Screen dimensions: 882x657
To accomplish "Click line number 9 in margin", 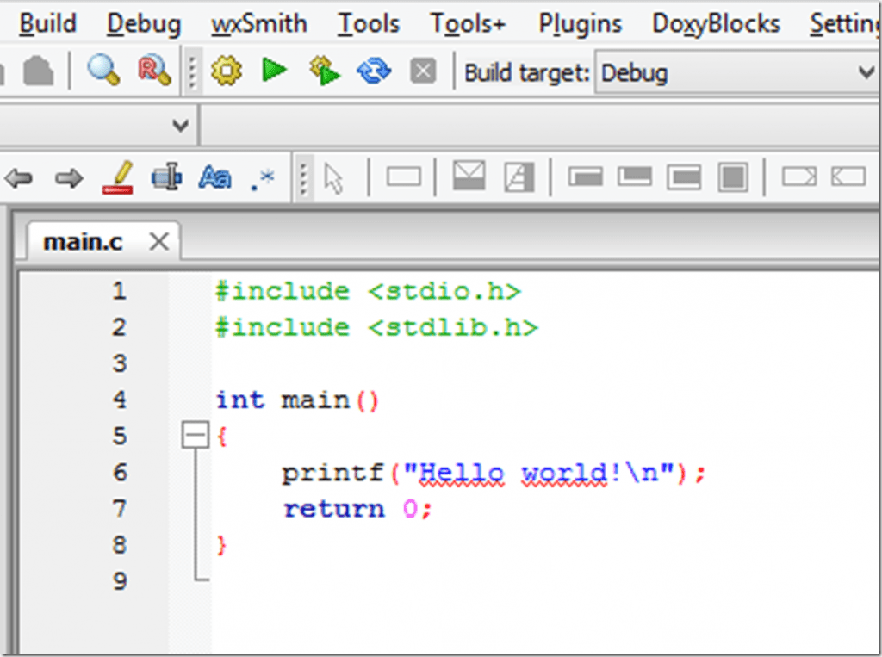I will (119, 580).
